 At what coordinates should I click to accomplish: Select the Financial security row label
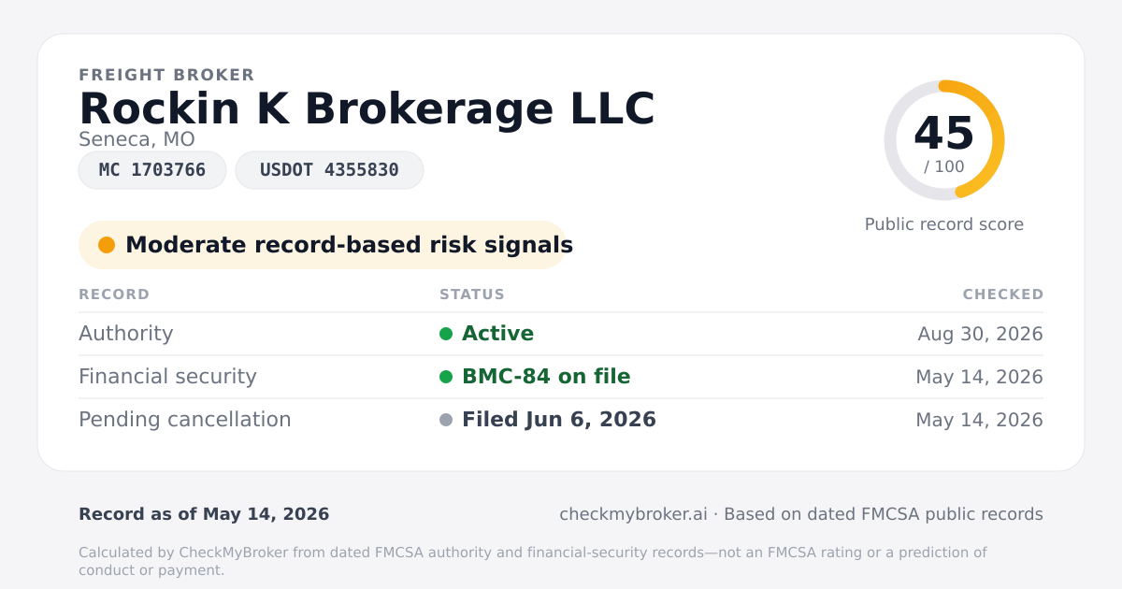(x=167, y=377)
